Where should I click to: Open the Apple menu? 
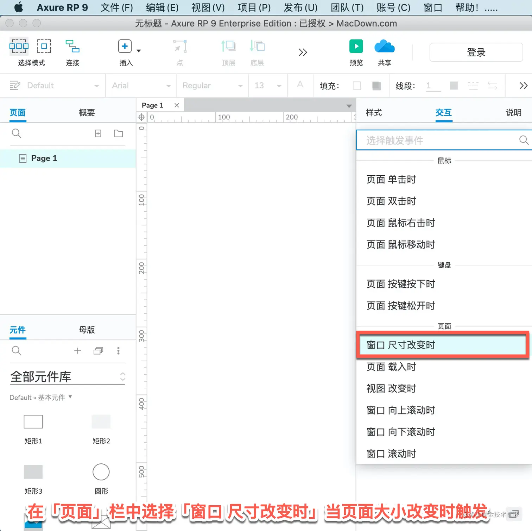19,7
